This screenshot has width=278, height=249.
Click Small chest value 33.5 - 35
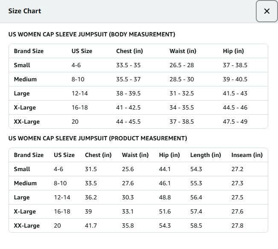click(128, 65)
